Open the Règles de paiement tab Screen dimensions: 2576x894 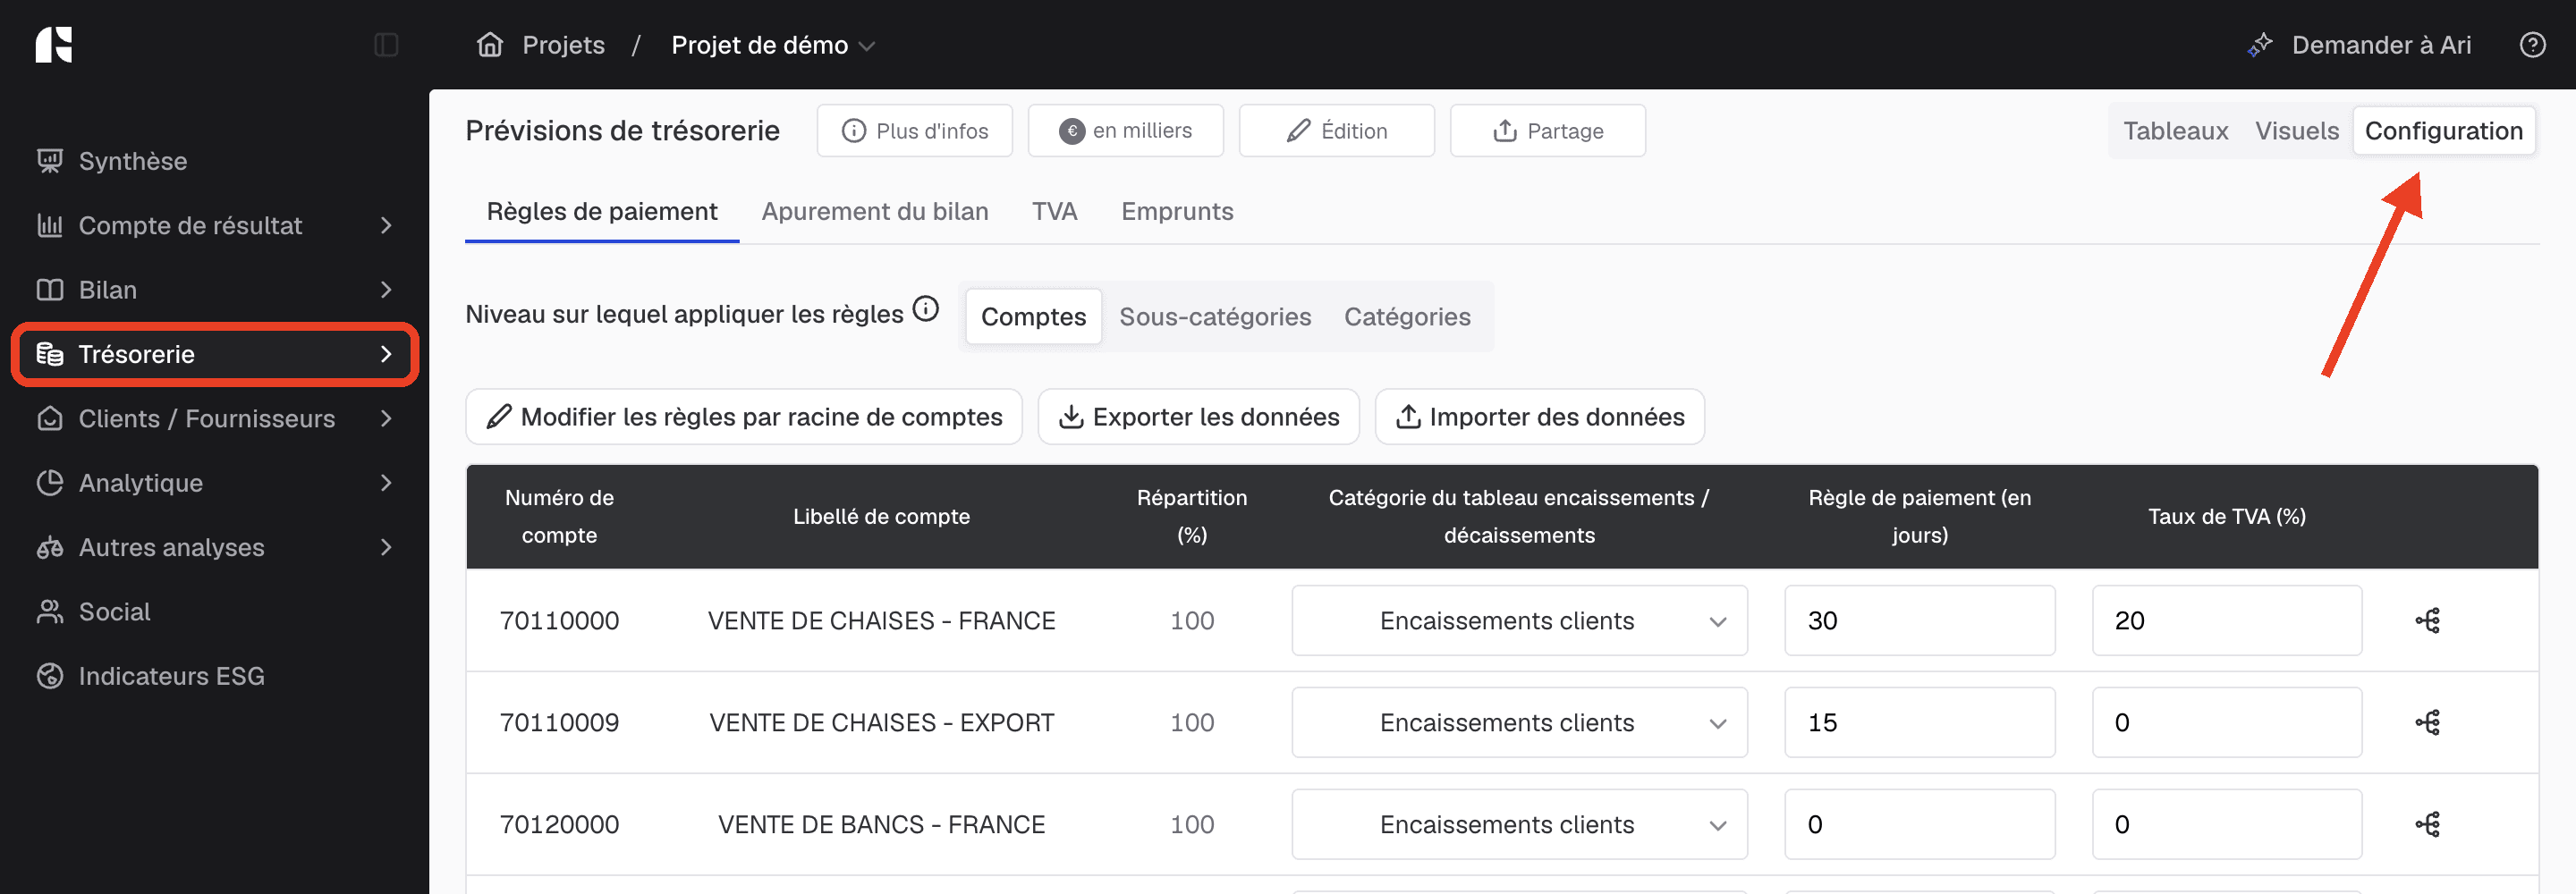[602, 212]
